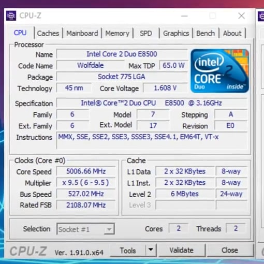This screenshot has width=264, height=264.
Task: Click the technology value 45 nm
Action: 74,88
